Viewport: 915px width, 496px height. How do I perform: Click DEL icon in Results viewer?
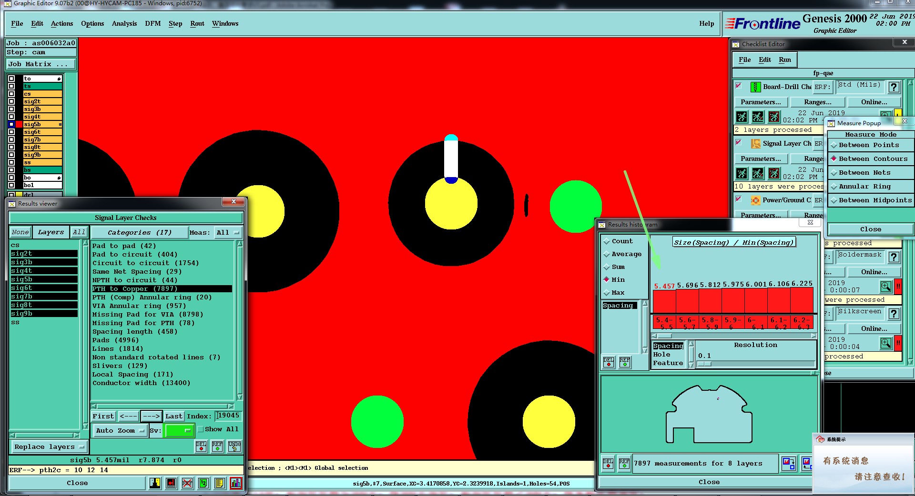[x=201, y=446]
